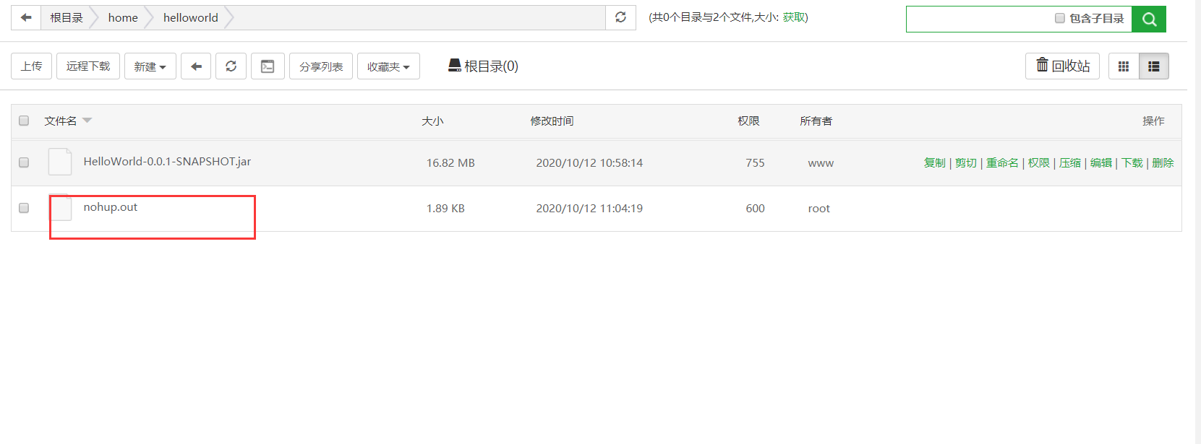The width and height of the screenshot is (1201, 444).
Task: Sort by 文件名 column arrow
Action: (87, 121)
